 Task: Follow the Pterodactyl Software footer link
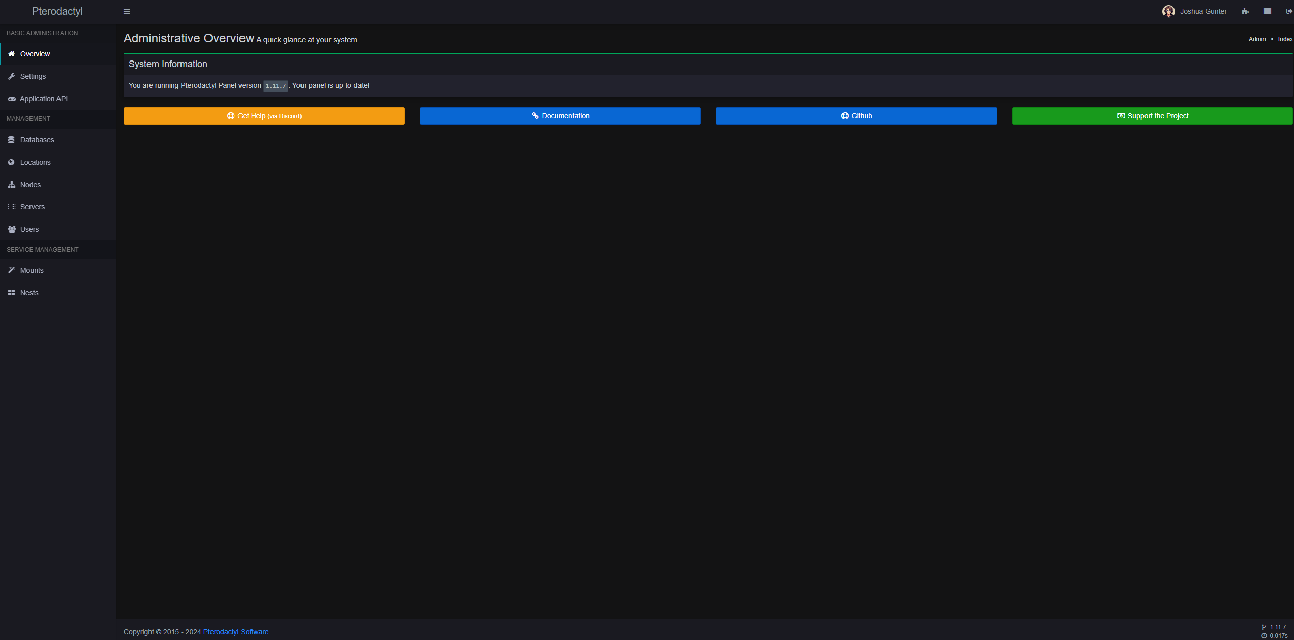pyautogui.click(x=236, y=632)
